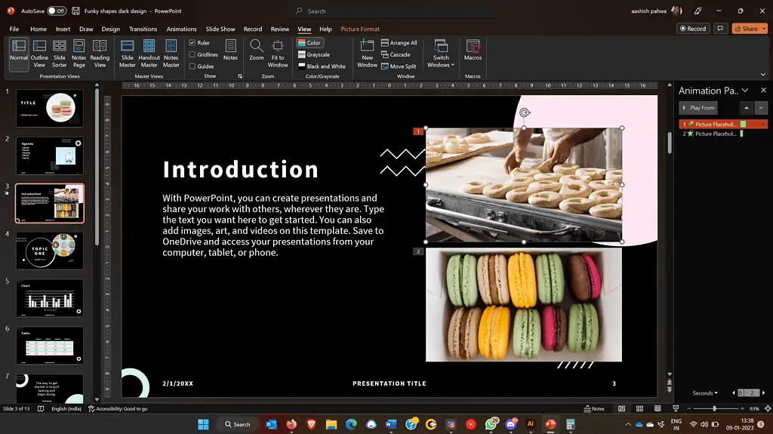This screenshot has width=773, height=434.
Task: Open a New Window
Action: pyautogui.click(x=367, y=53)
